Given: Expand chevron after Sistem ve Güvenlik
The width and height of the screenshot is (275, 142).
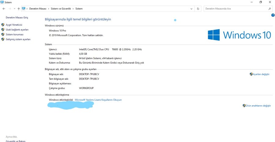Looking at the screenshot, I should coord(73,9).
